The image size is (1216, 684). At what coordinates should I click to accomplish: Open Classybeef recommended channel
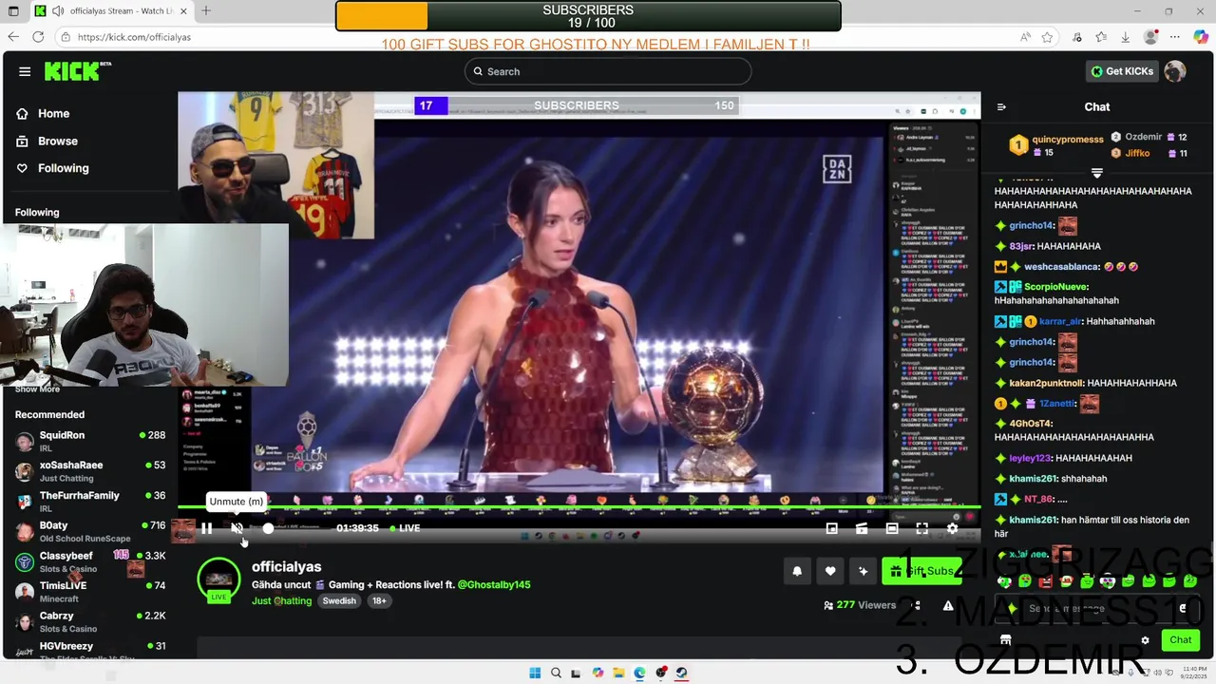point(91,561)
